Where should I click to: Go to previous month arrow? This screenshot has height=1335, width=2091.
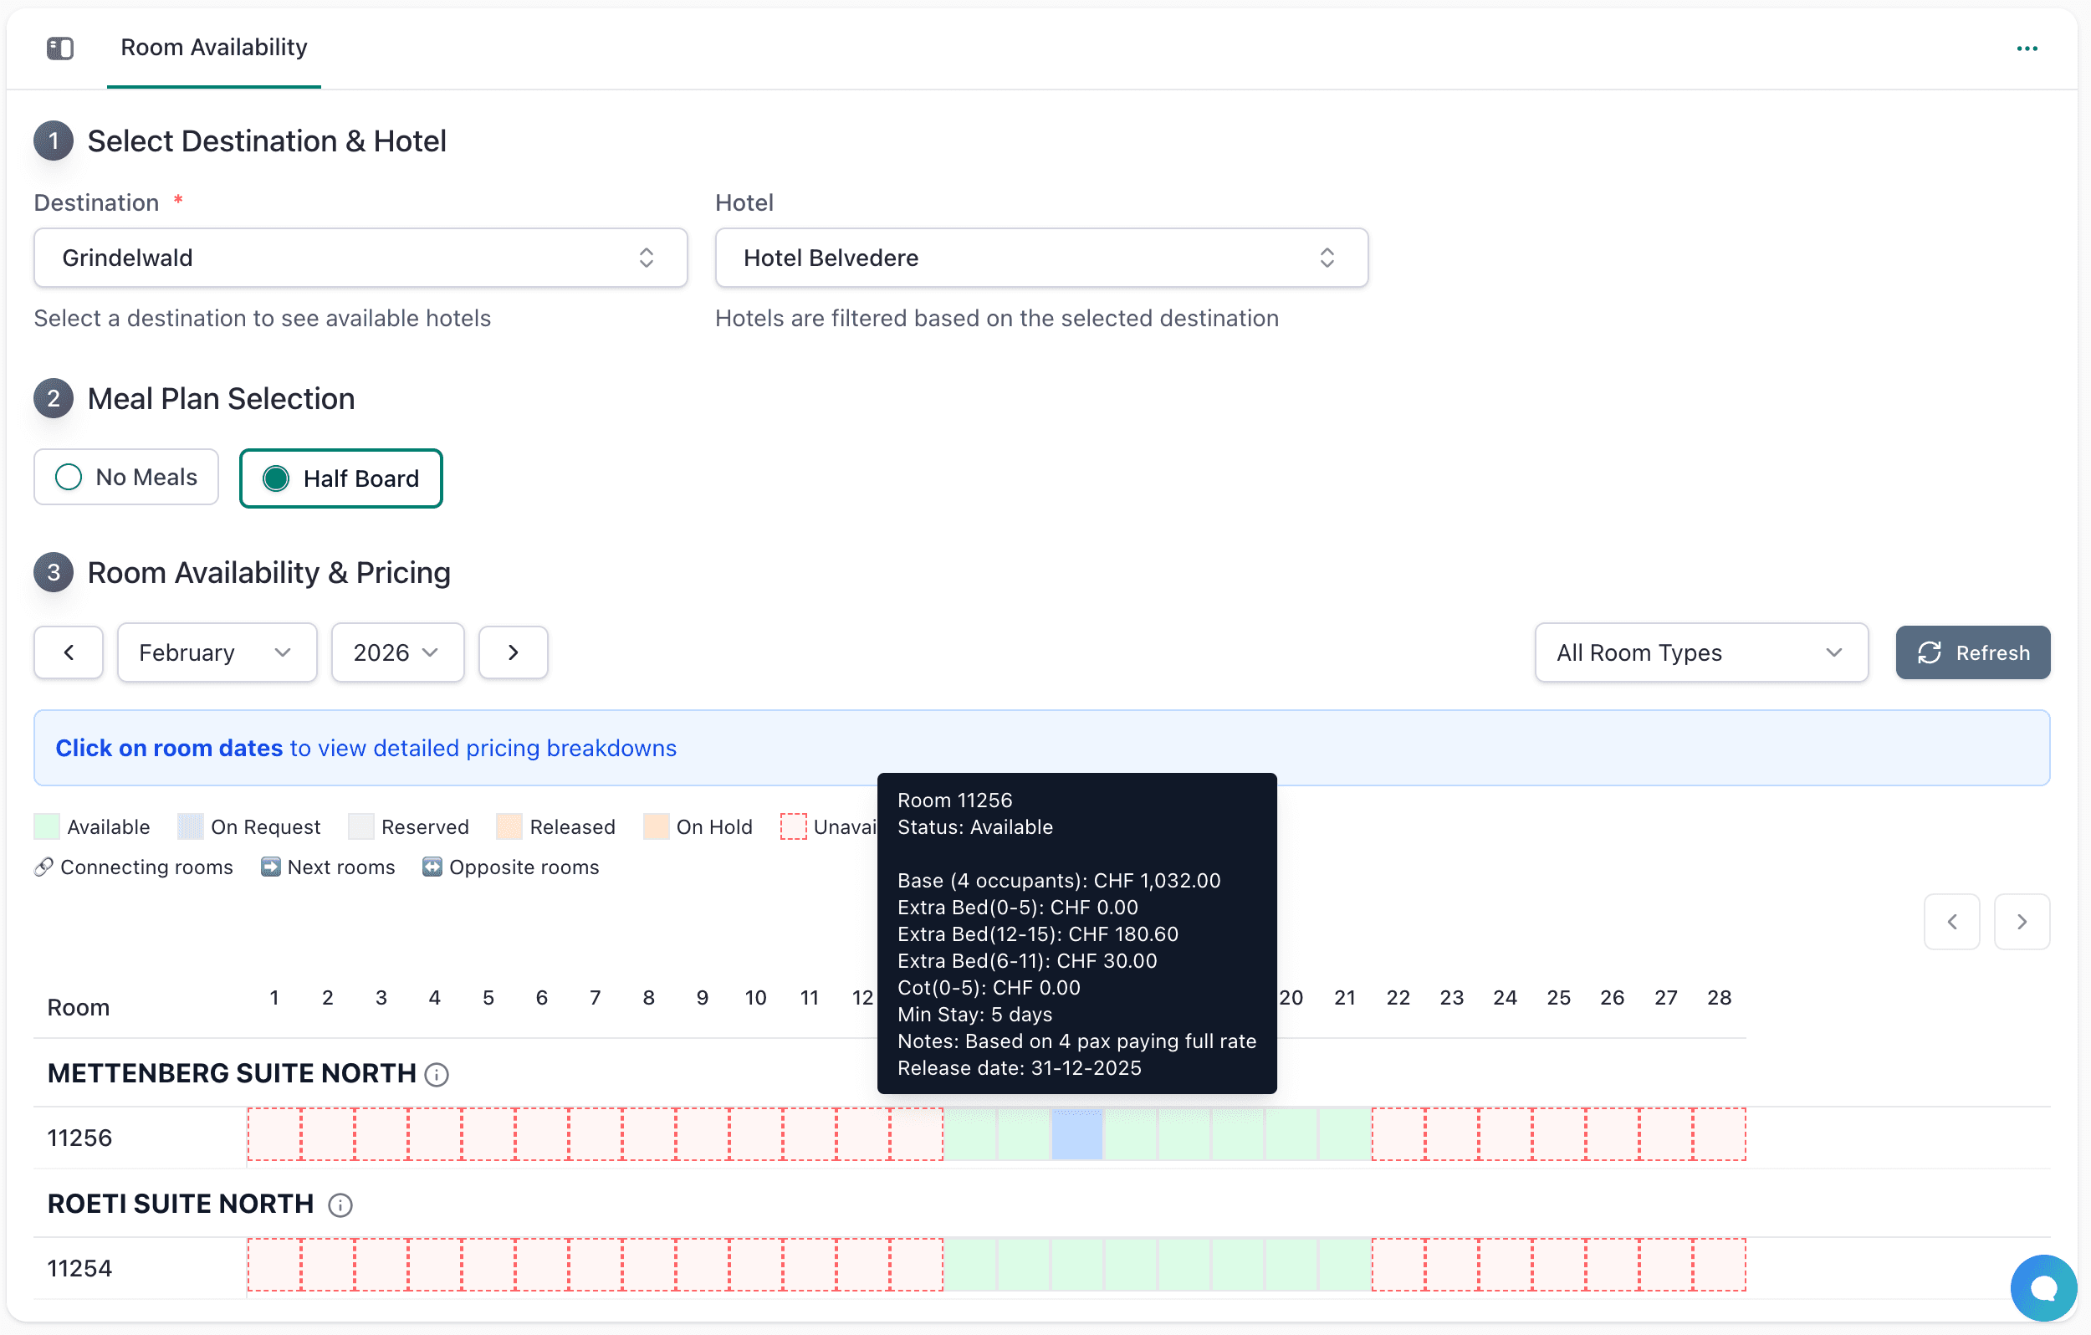click(x=69, y=652)
